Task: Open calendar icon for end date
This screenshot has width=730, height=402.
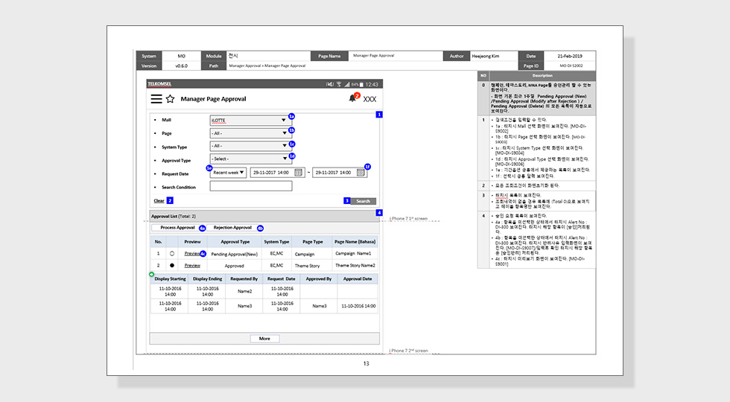Action: pyautogui.click(x=361, y=173)
